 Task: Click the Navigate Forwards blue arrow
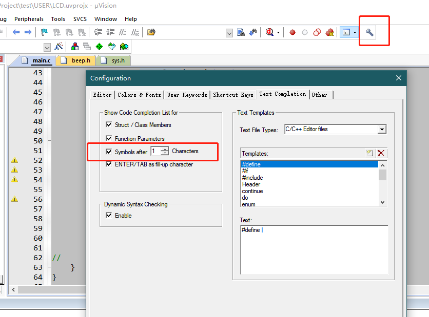(28, 32)
